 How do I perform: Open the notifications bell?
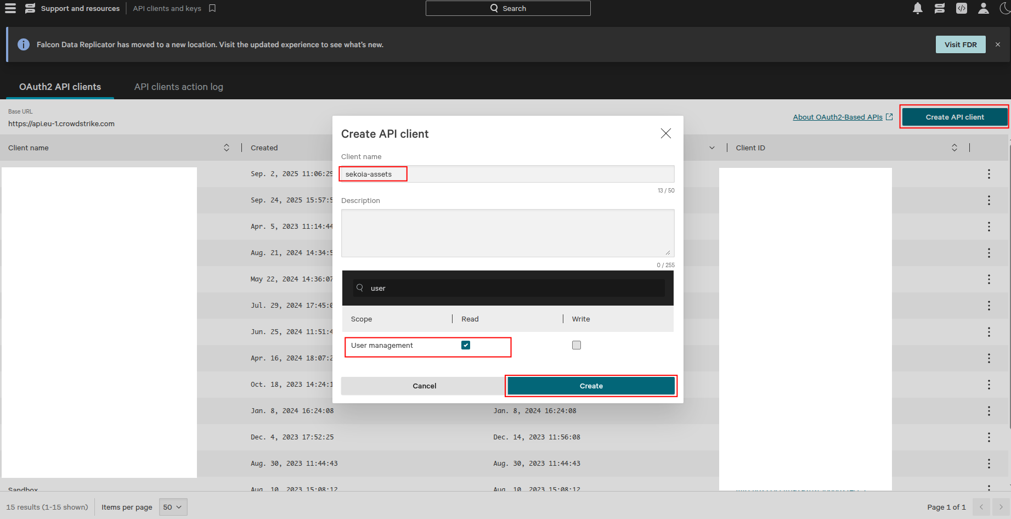pyautogui.click(x=917, y=8)
